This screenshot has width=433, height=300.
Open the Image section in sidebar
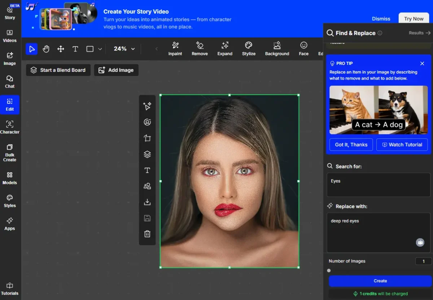point(10,59)
